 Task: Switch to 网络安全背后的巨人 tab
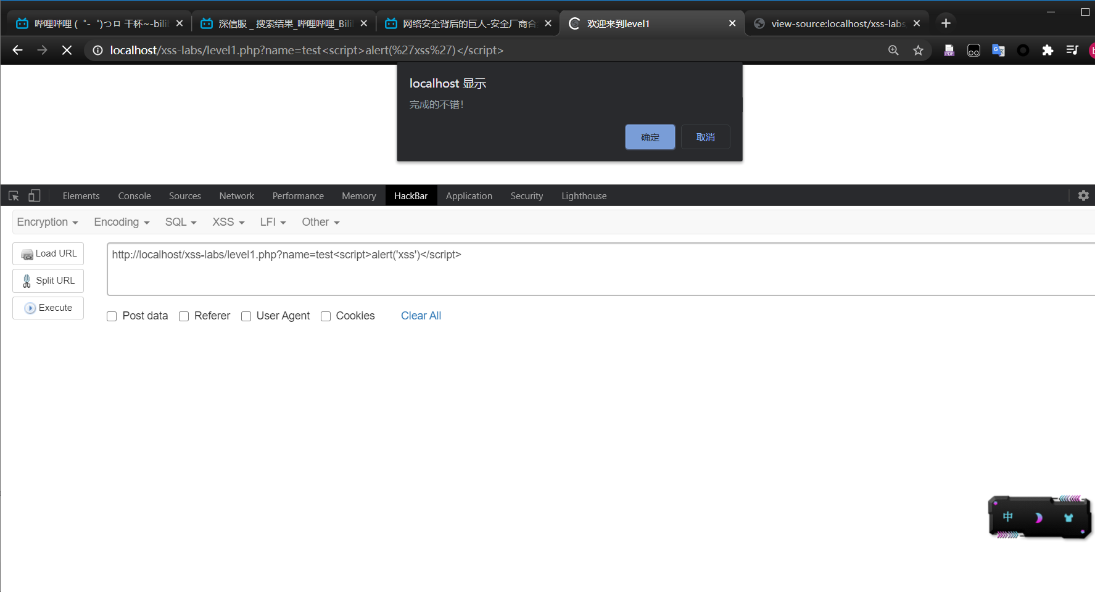click(468, 23)
